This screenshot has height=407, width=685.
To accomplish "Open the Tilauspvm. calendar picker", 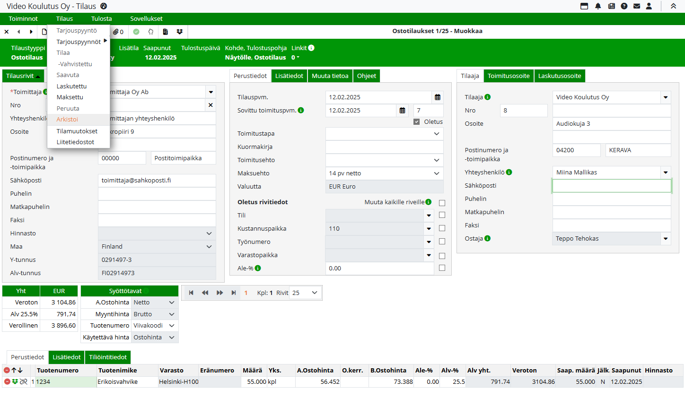I will click(x=438, y=97).
